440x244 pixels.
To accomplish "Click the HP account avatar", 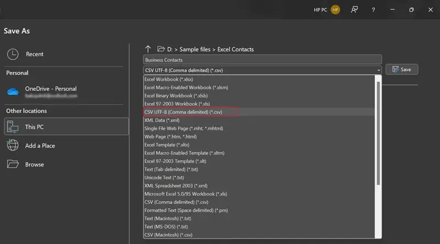I will [335, 10].
